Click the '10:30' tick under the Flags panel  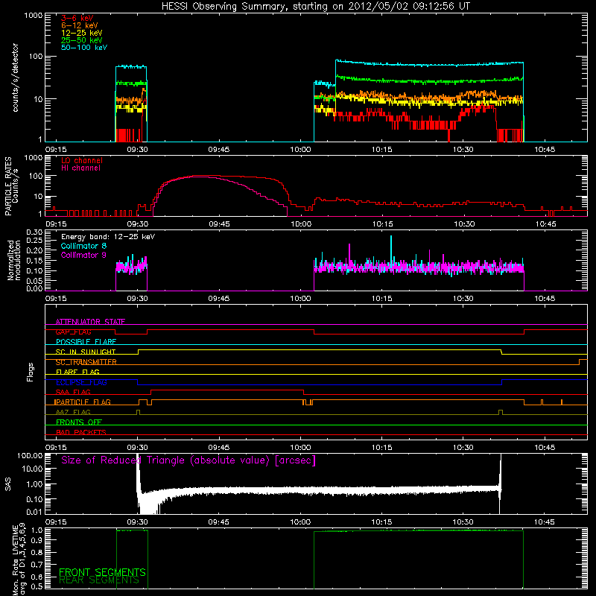(x=463, y=448)
